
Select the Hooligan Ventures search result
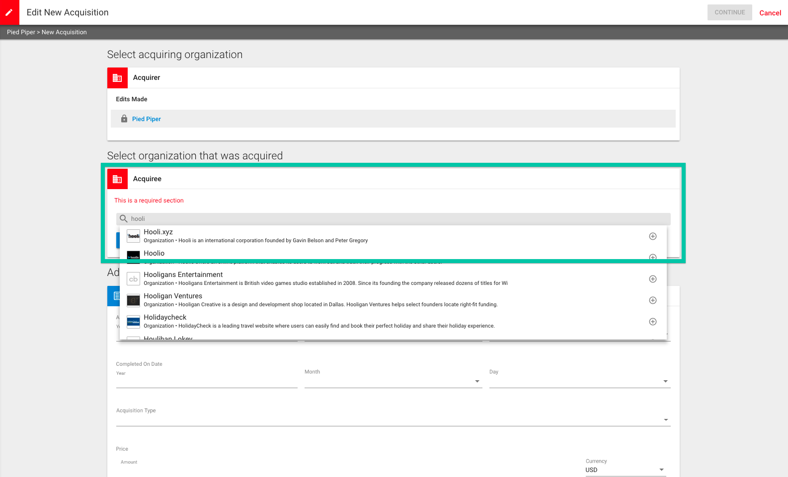point(393,300)
